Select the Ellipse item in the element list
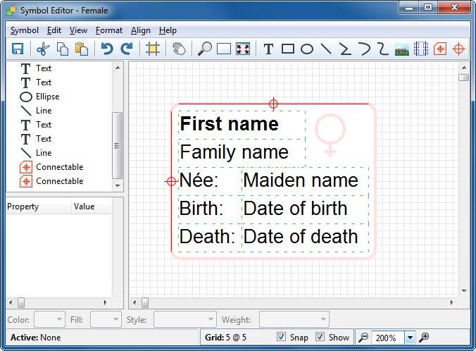 [x=47, y=97]
